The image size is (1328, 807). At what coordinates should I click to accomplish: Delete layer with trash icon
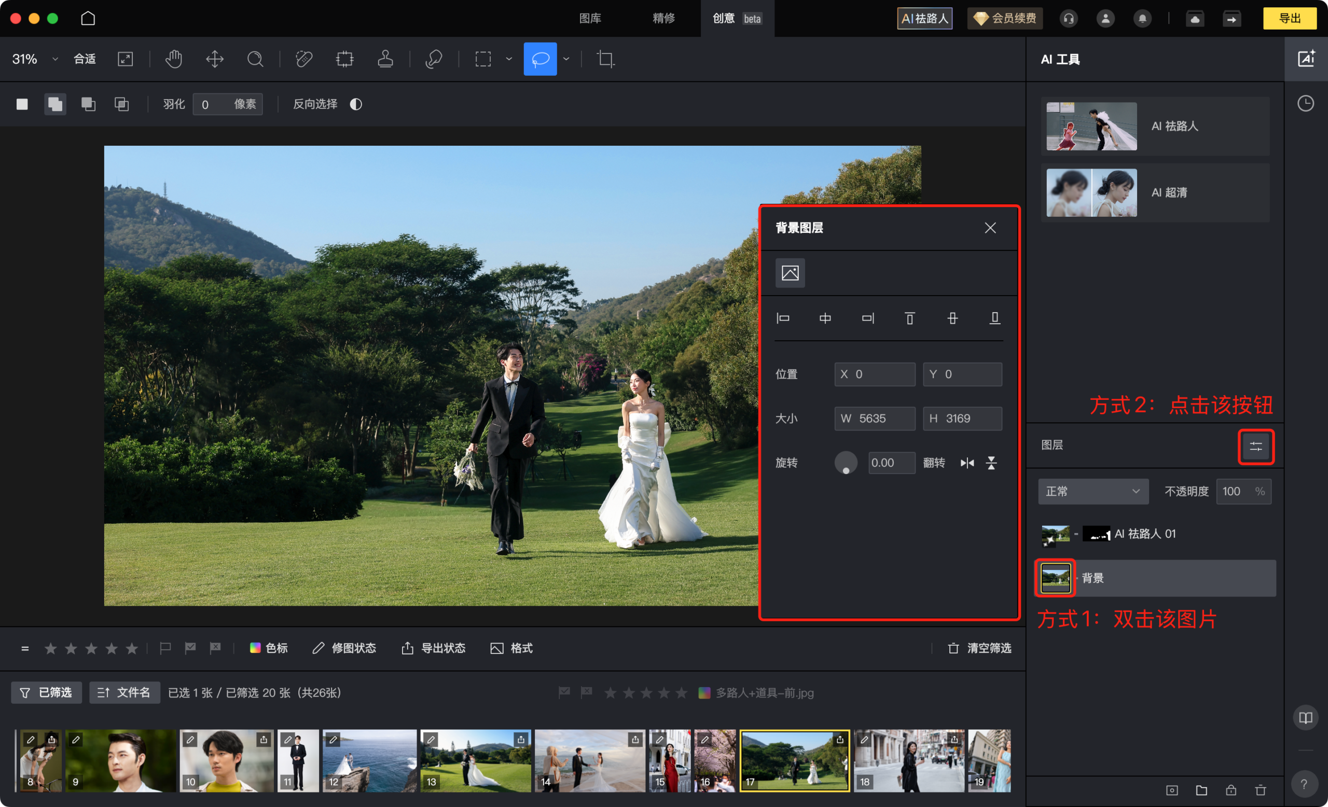pyautogui.click(x=1260, y=790)
